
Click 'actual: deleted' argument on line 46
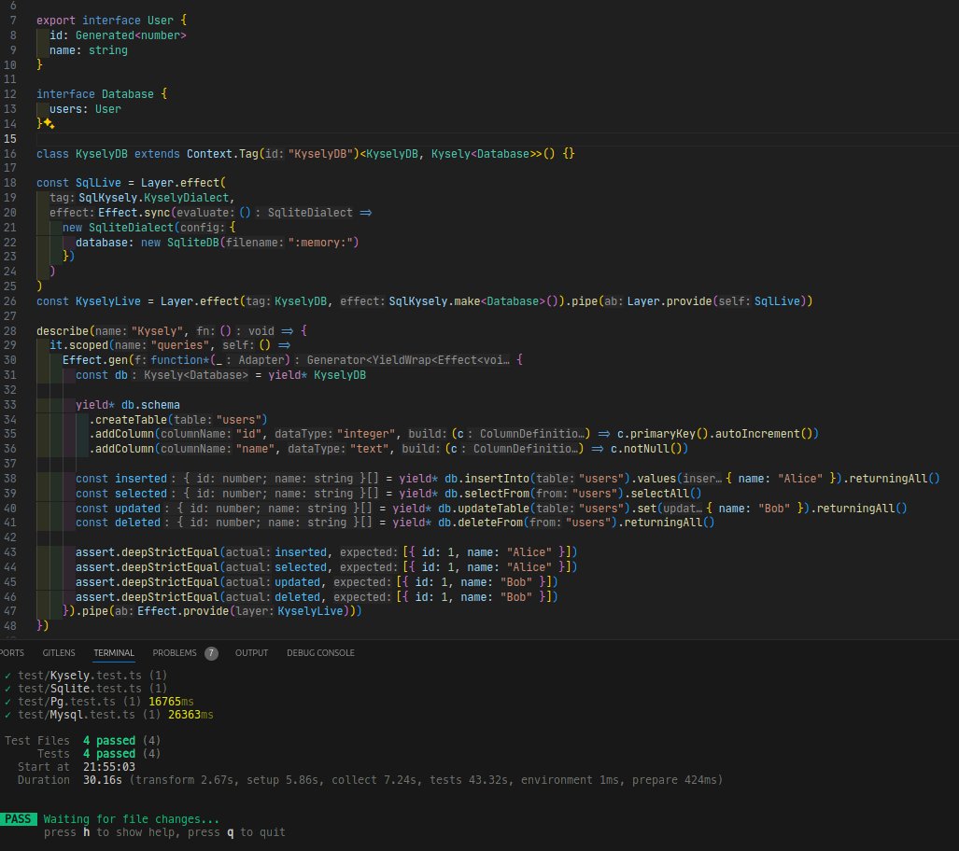(x=273, y=596)
